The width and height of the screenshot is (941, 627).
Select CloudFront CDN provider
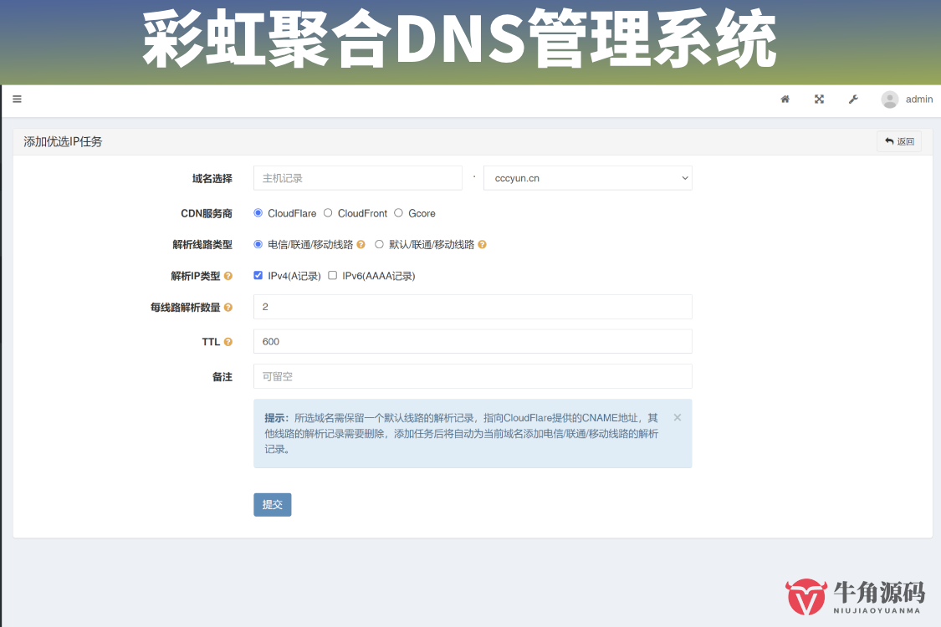click(x=328, y=213)
